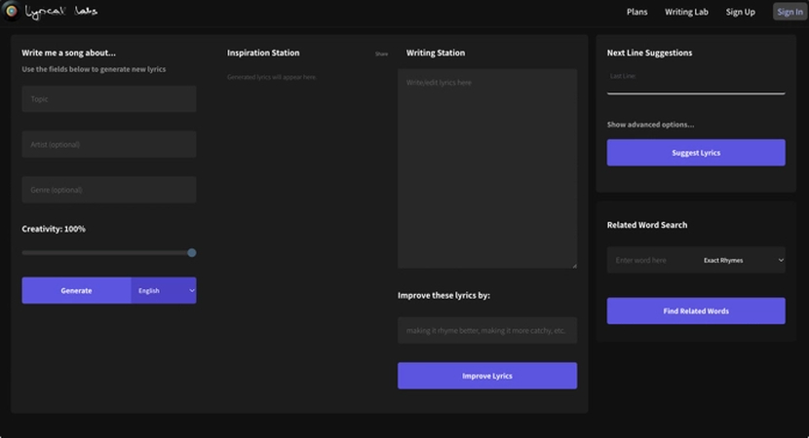Click the Writing Station lyrics text area

coord(486,167)
